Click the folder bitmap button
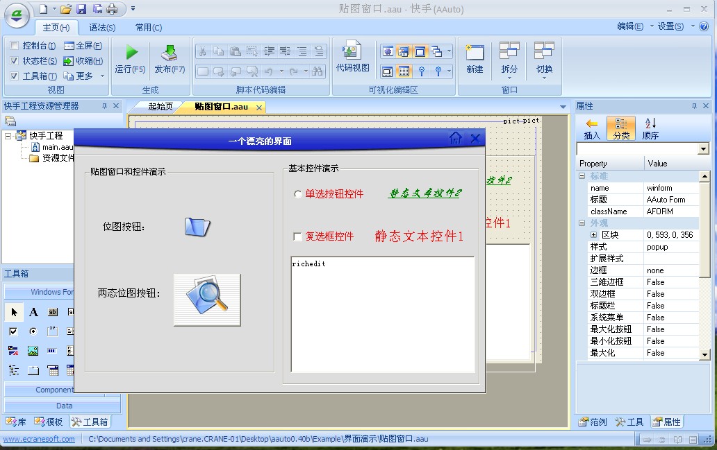Image resolution: width=717 pixels, height=450 pixels. tap(197, 226)
